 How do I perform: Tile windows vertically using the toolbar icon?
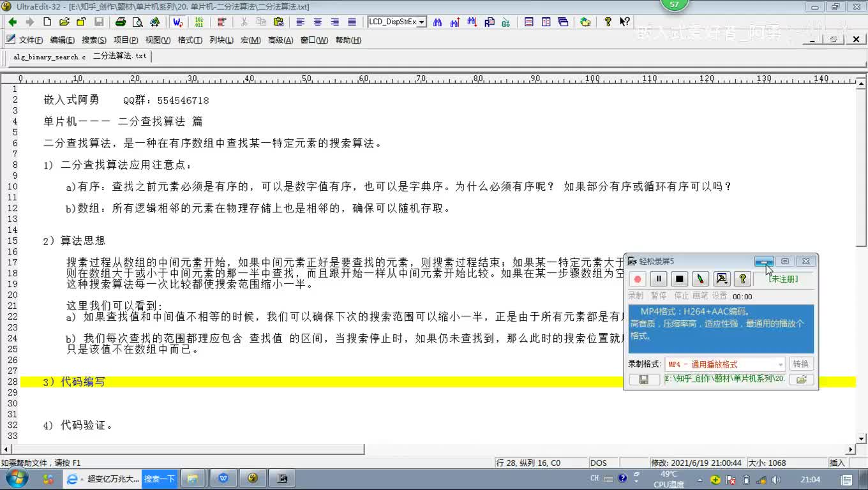tap(546, 22)
